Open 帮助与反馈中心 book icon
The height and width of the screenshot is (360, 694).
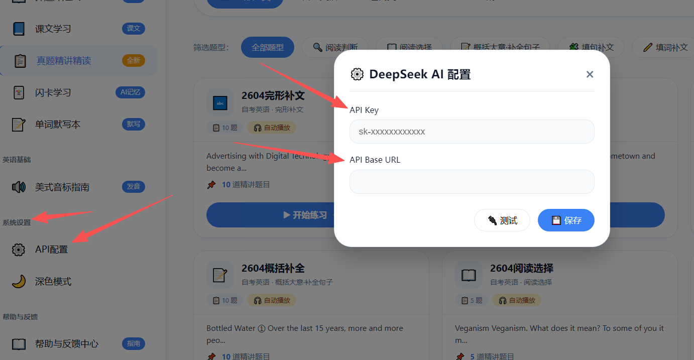pos(19,344)
